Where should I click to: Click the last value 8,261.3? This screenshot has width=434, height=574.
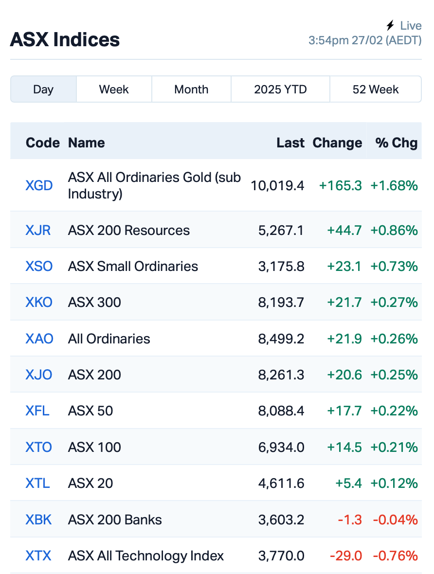281,375
